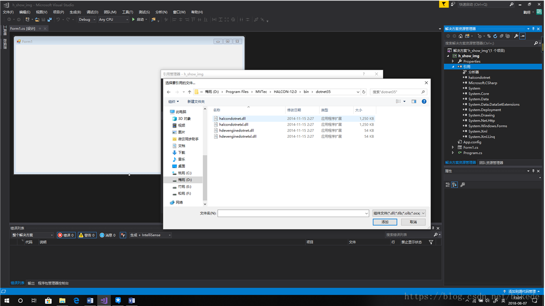
Task: Expand the Properties node in Solution Explorer
Action: click(x=453, y=61)
